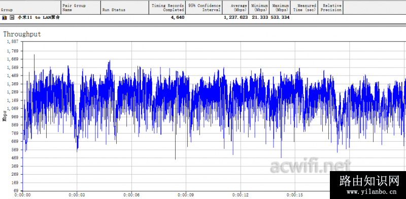Click the 0:00:15 time axis label
Image resolution: width=406 pixels, height=199 pixels.
click(x=295, y=195)
